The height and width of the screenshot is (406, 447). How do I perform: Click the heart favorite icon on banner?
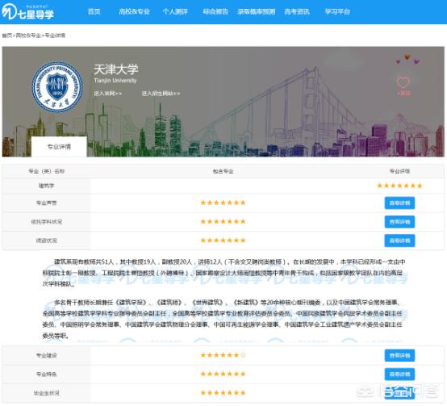(x=403, y=82)
